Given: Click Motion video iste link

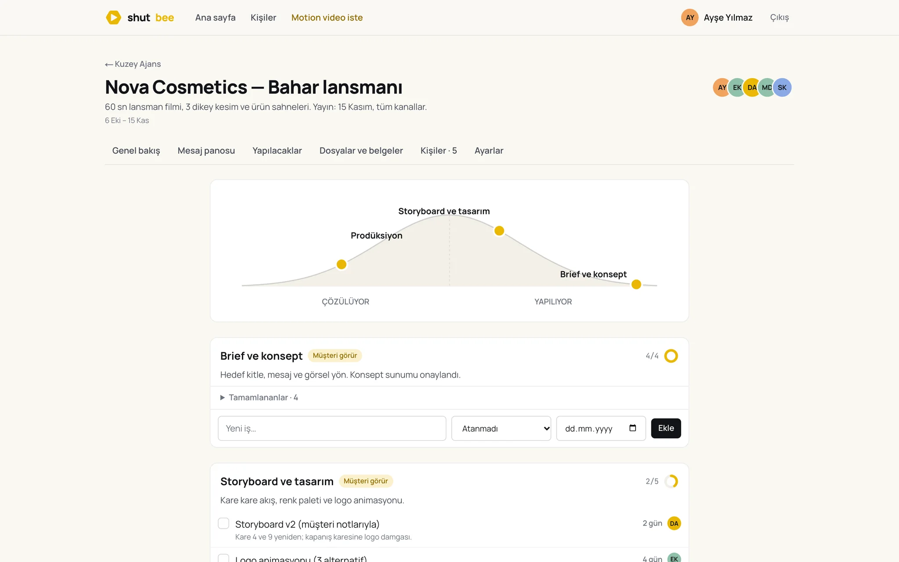Looking at the screenshot, I should click(327, 18).
